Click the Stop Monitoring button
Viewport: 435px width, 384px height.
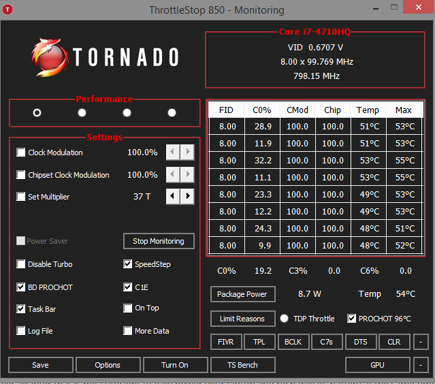point(159,241)
